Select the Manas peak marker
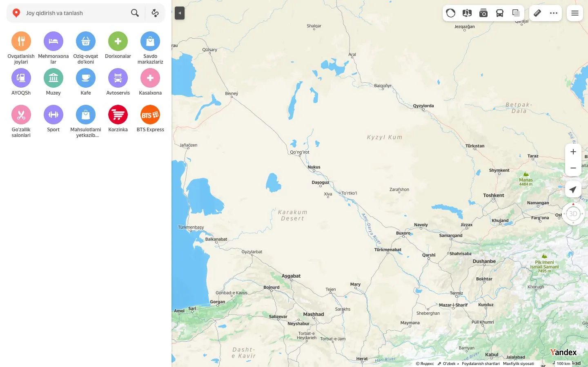This screenshot has width=588, height=367. pos(526,174)
